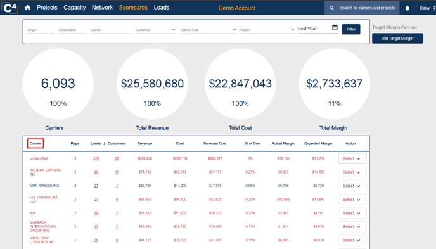Image resolution: width=436 pixels, height=249 pixels.
Task: Sort by Revenue column header
Action: coord(144,143)
